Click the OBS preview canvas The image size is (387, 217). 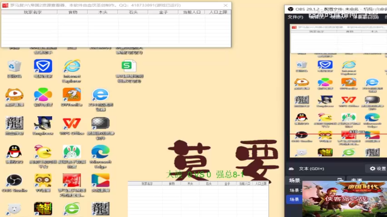coord(338,91)
